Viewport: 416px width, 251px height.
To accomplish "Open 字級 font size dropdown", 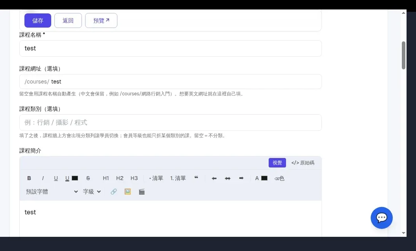I will pyautogui.click(x=92, y=192).
